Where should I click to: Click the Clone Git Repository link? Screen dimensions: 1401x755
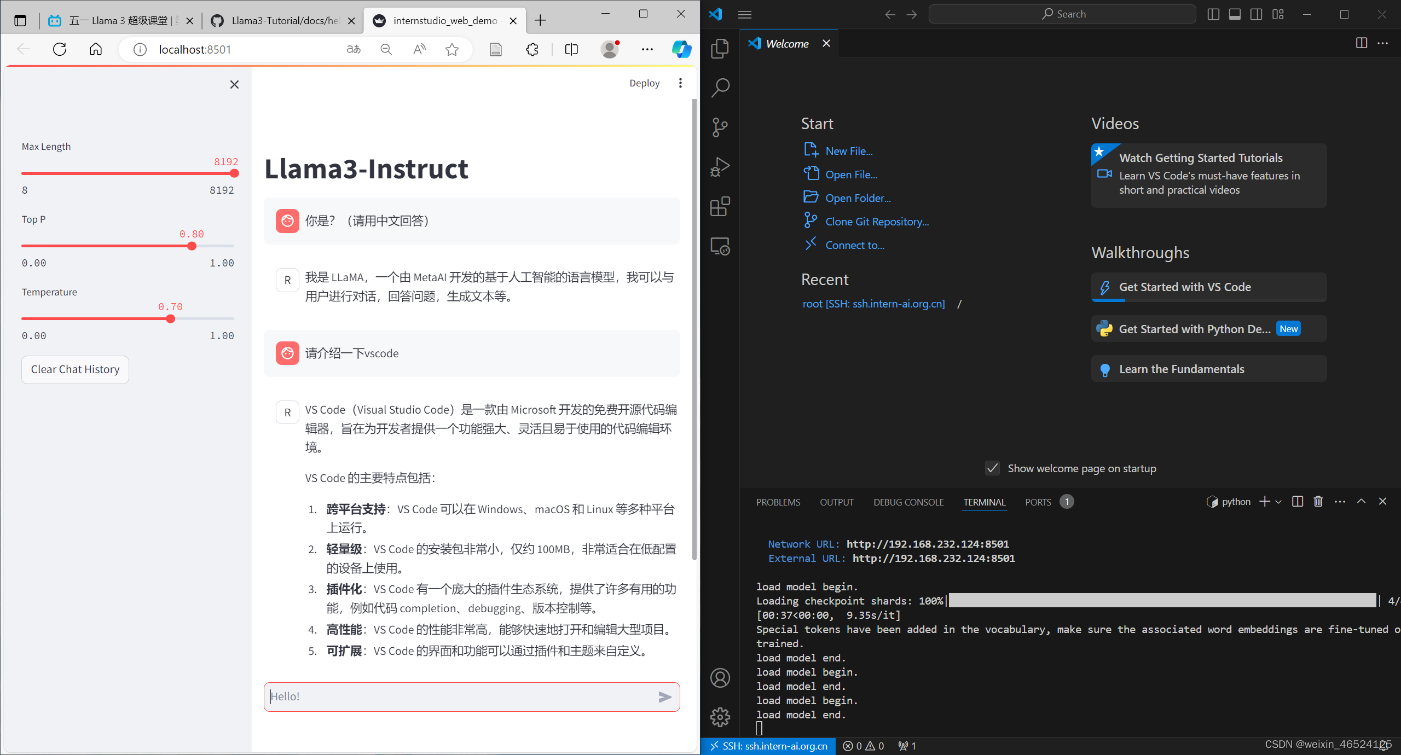[877, 222]
